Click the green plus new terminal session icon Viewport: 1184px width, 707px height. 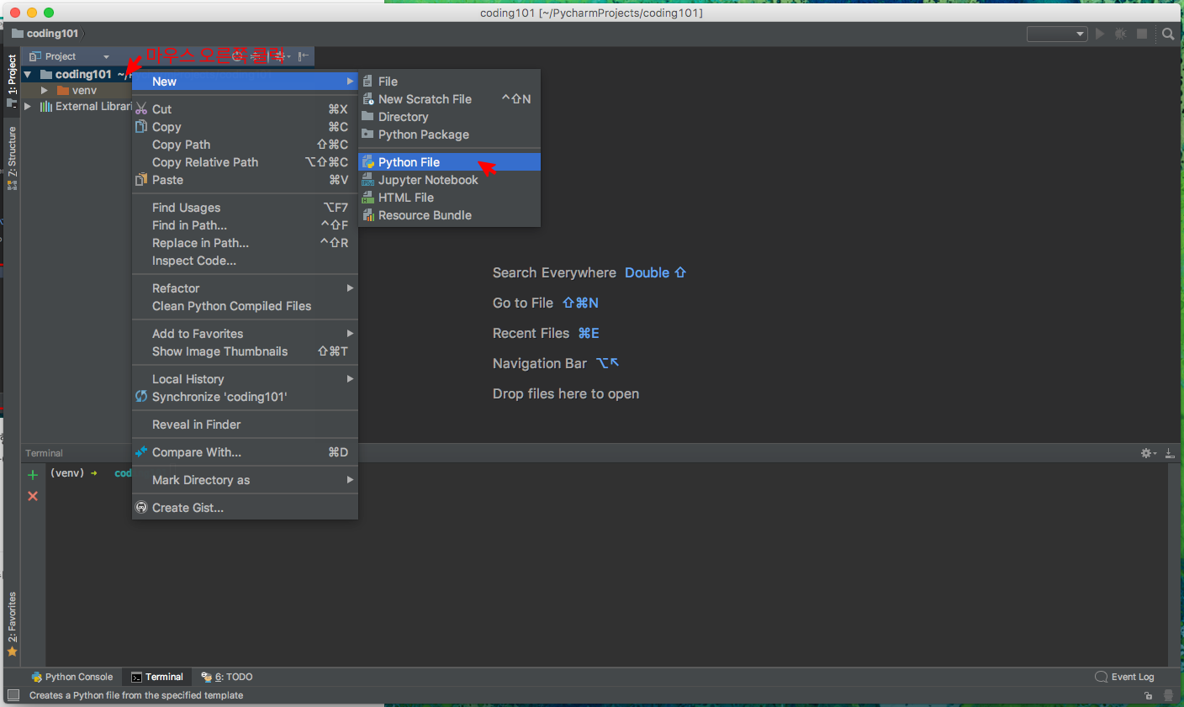(x=33, y=475)
